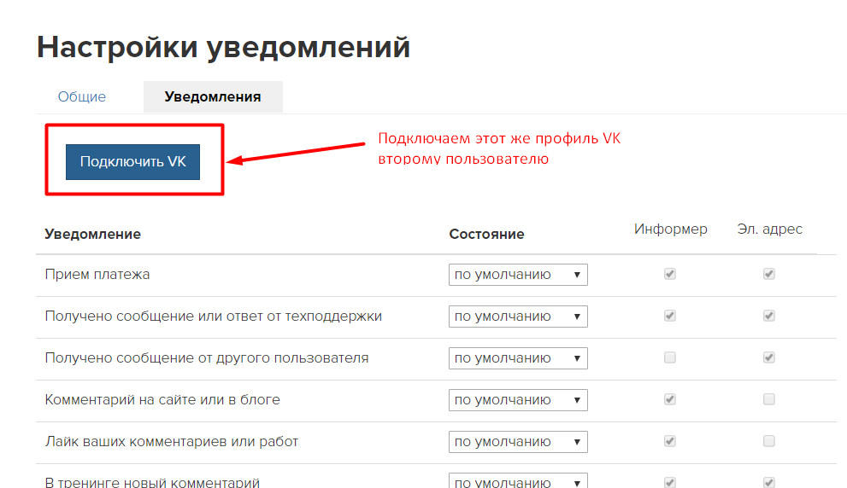The height and width of the screenshot is (488, 847).
Task: Enable Эл. адрес for Лайк ваших комментариев
Action: tap(769, 441)
